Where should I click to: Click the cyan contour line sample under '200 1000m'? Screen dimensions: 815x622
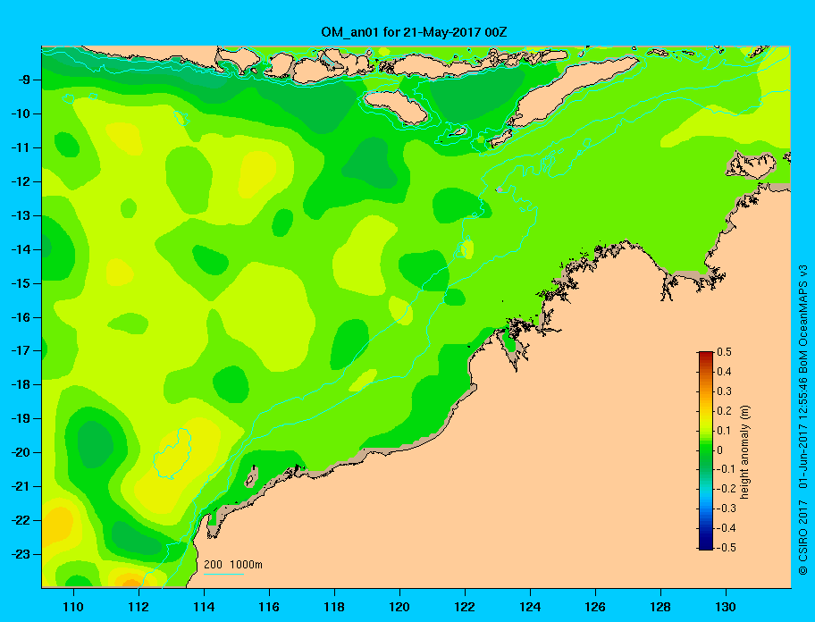[223, 574]
